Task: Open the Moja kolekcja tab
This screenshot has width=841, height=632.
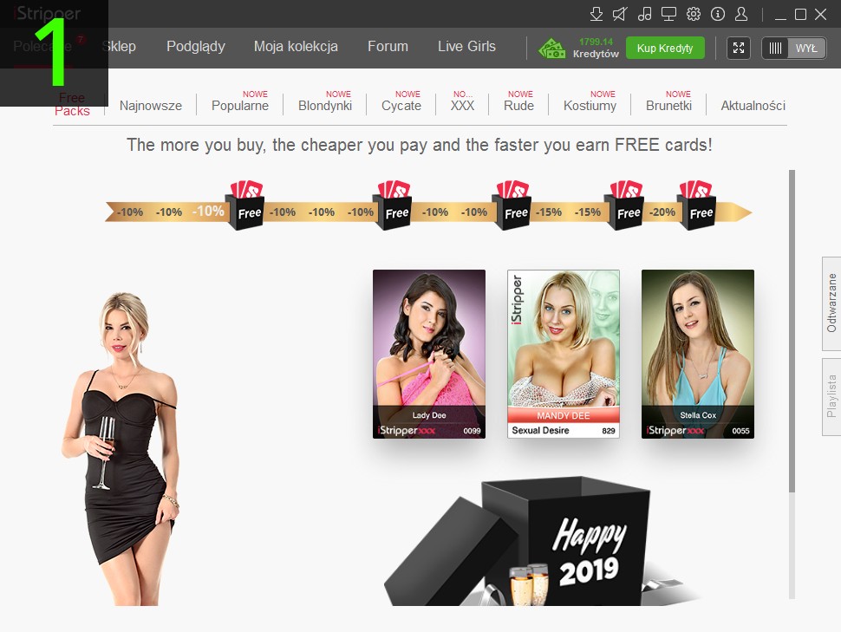Action: pos(296,47)
